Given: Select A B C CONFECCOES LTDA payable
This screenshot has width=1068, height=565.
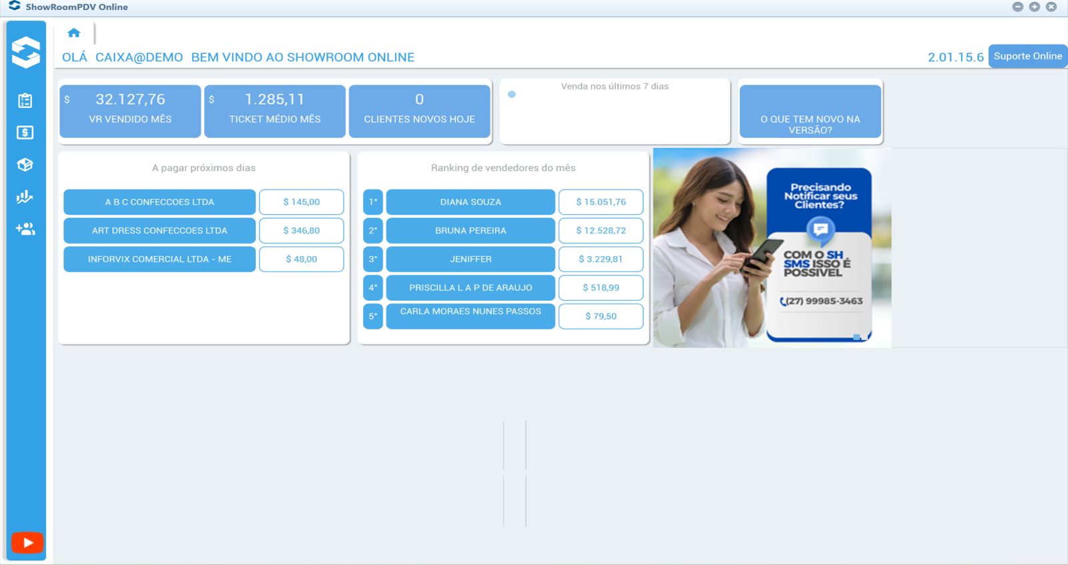Looking at the screenshot, I should 160,202.
